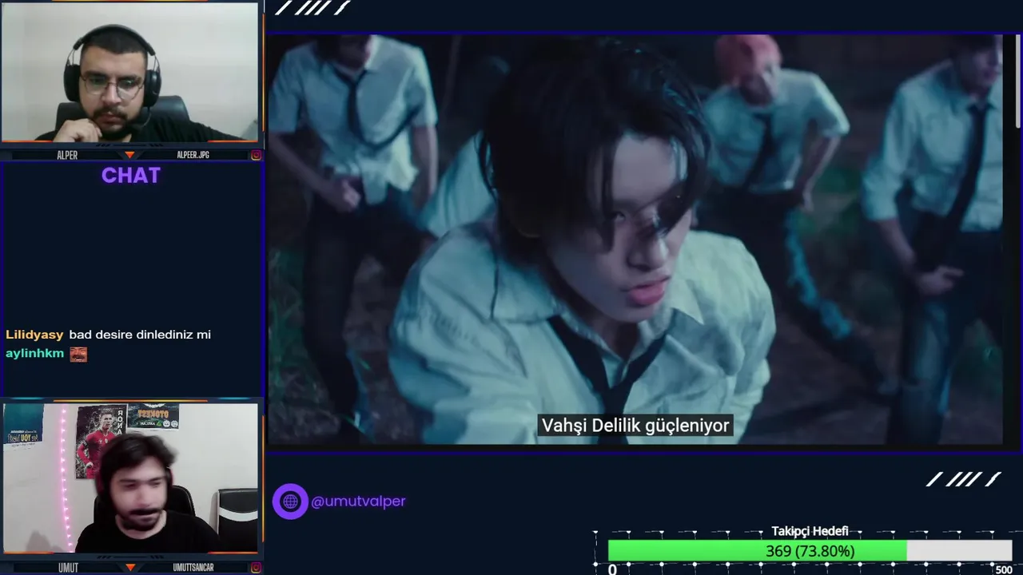Click Umut's webcam feed
The image size is (1023, 575).
click(129, 478)
